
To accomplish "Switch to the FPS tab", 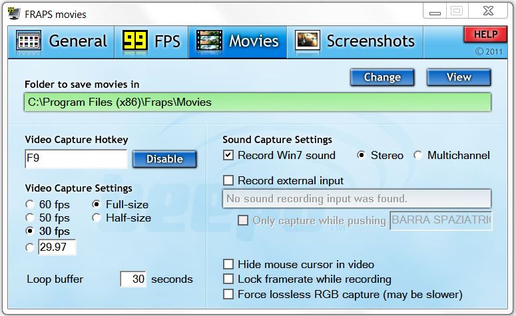I will [151, 43].
